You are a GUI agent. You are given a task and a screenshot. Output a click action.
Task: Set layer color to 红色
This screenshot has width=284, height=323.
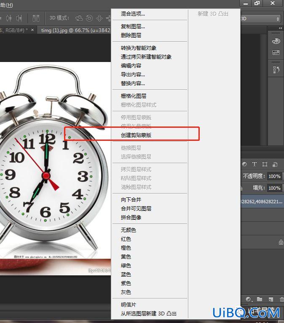point(150,239)
